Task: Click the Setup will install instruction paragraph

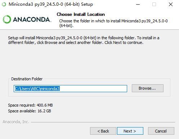Action: (84, 40)
